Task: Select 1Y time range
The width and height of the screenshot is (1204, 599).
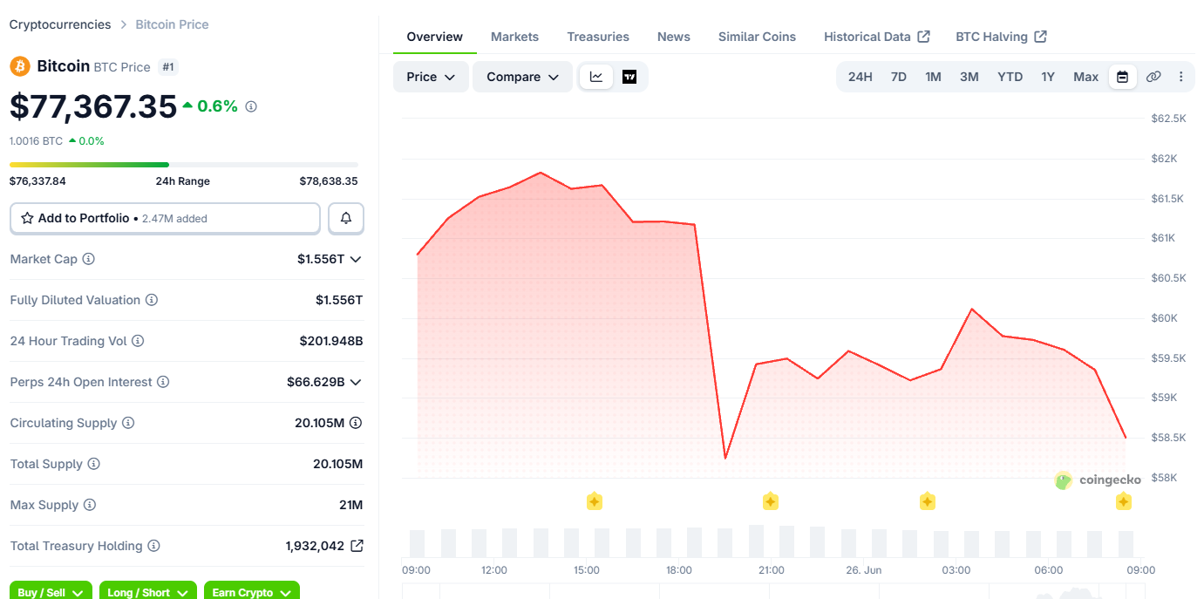Action: point(1048,77)
